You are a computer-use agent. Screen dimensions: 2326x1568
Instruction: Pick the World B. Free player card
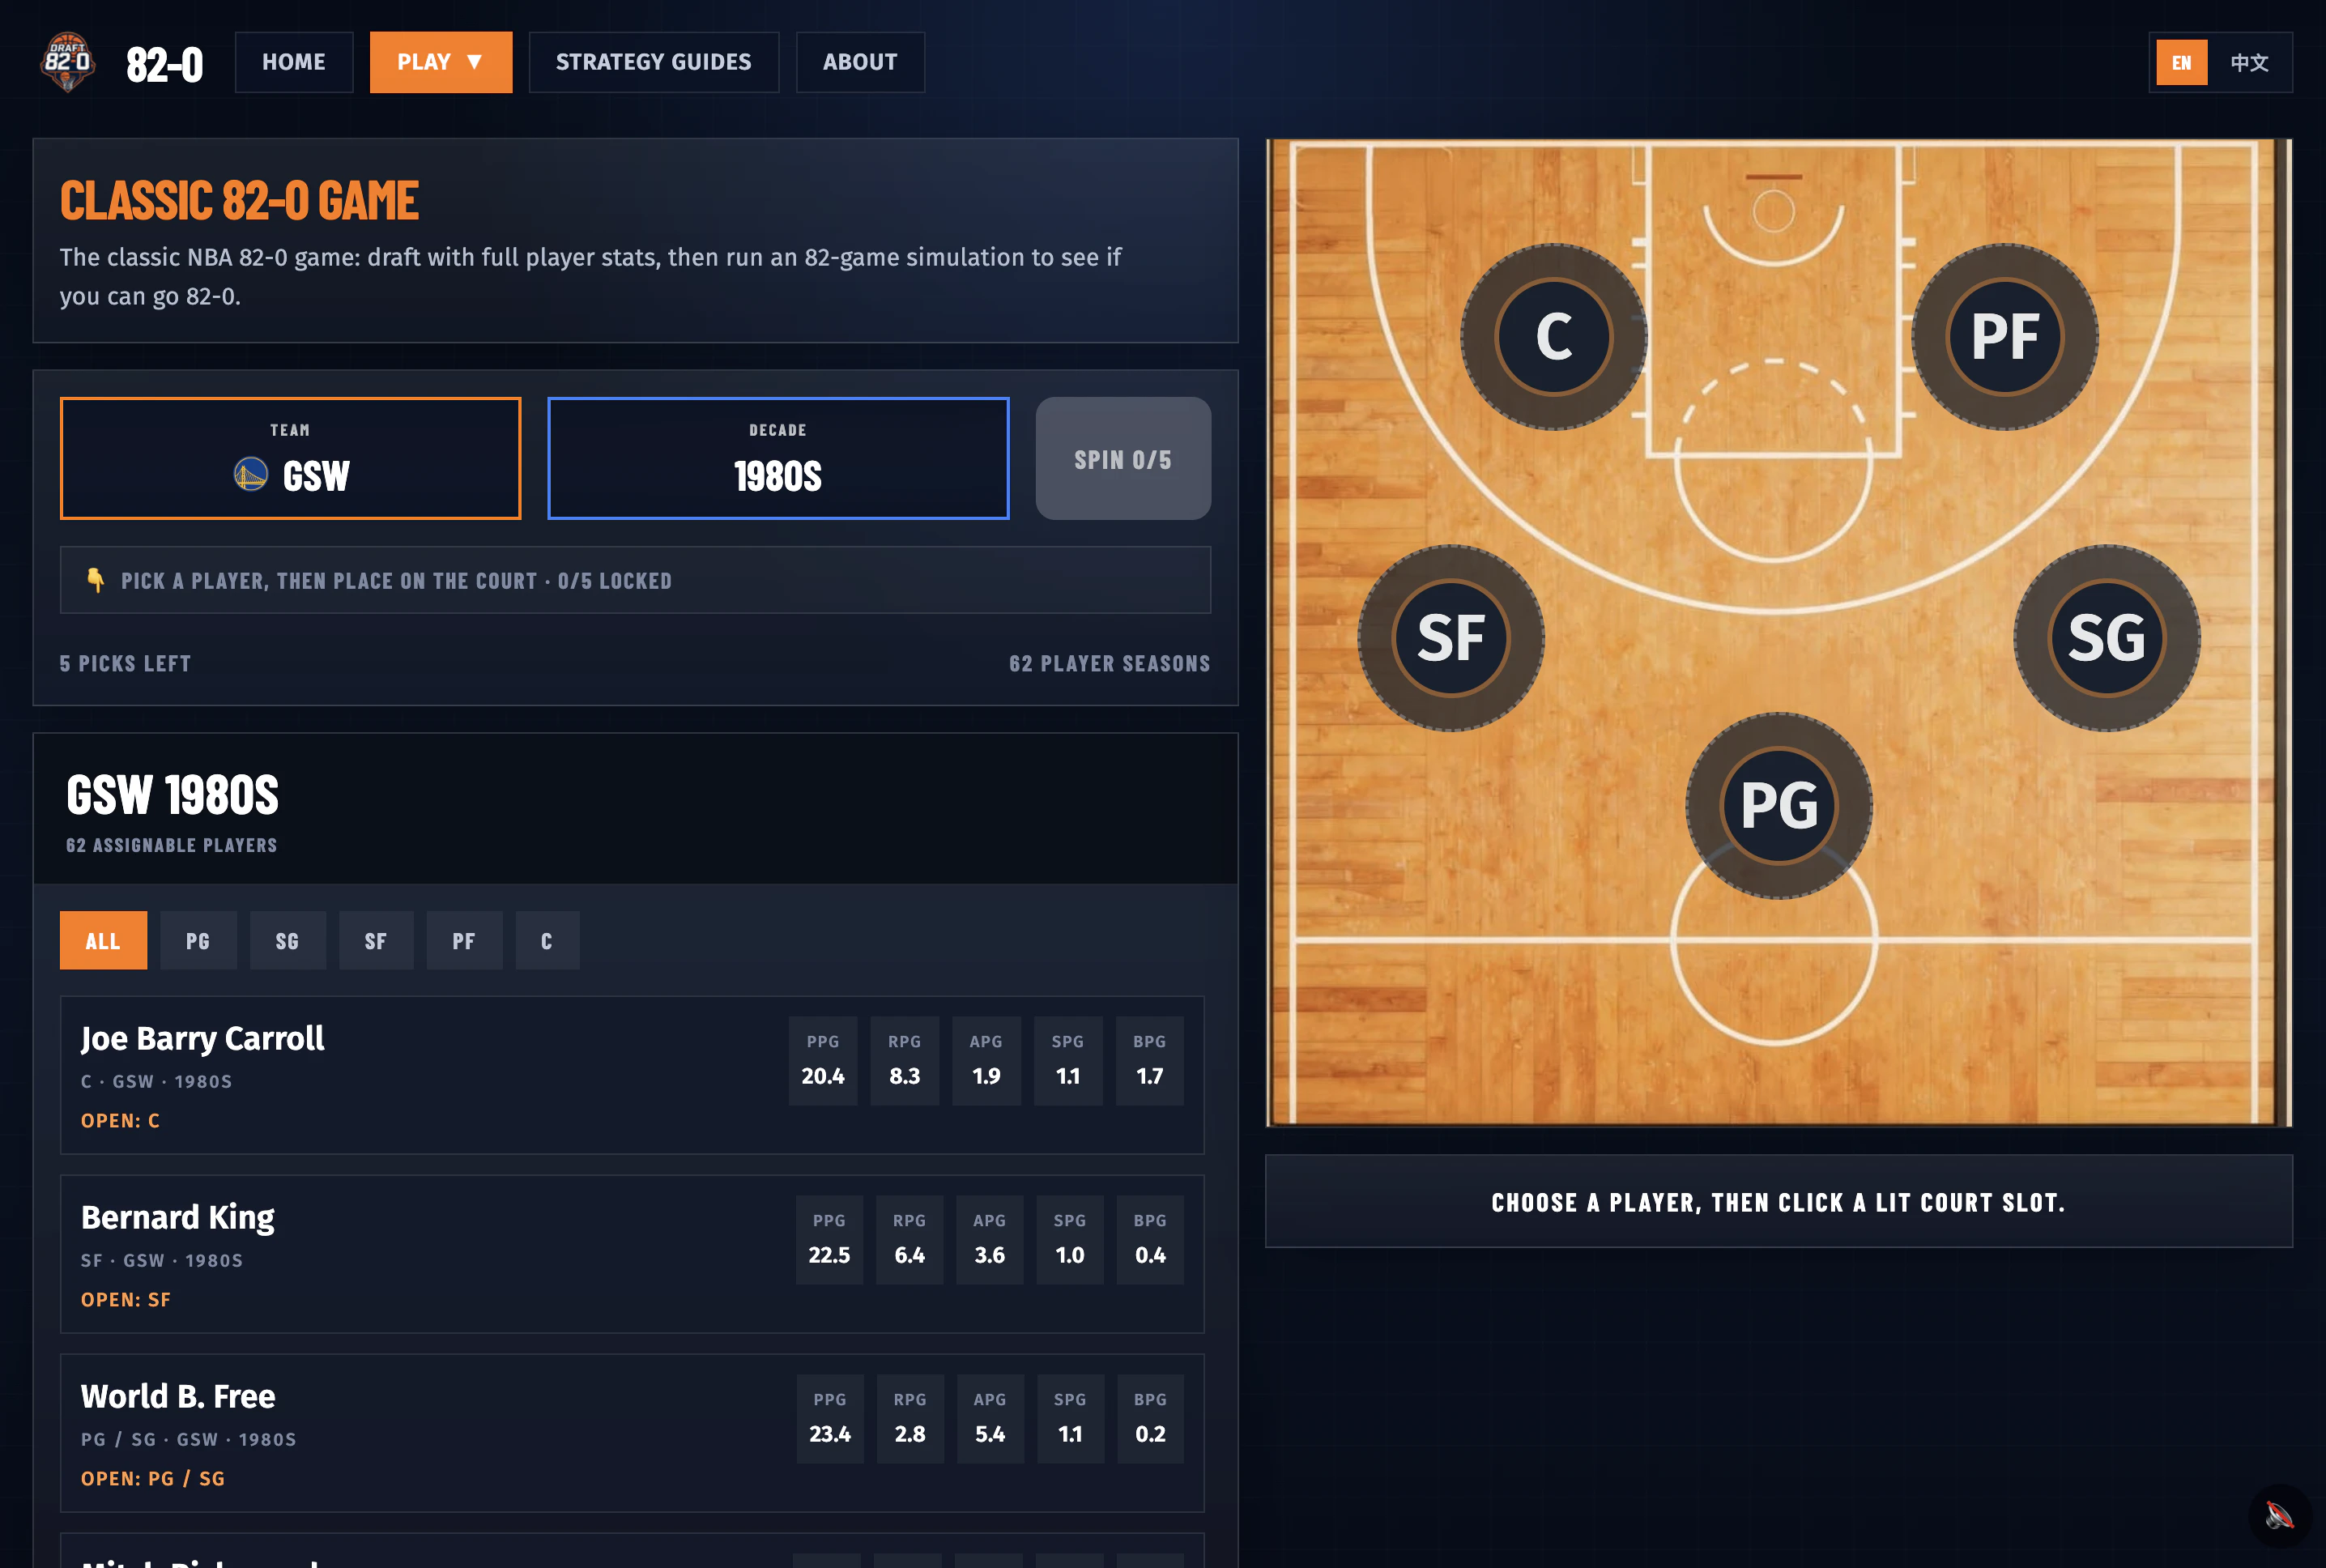tap(632, 1434)
